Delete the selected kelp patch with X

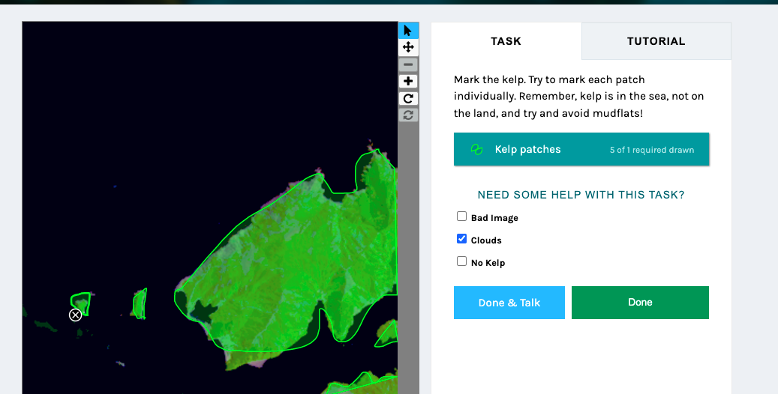point(76,315)
